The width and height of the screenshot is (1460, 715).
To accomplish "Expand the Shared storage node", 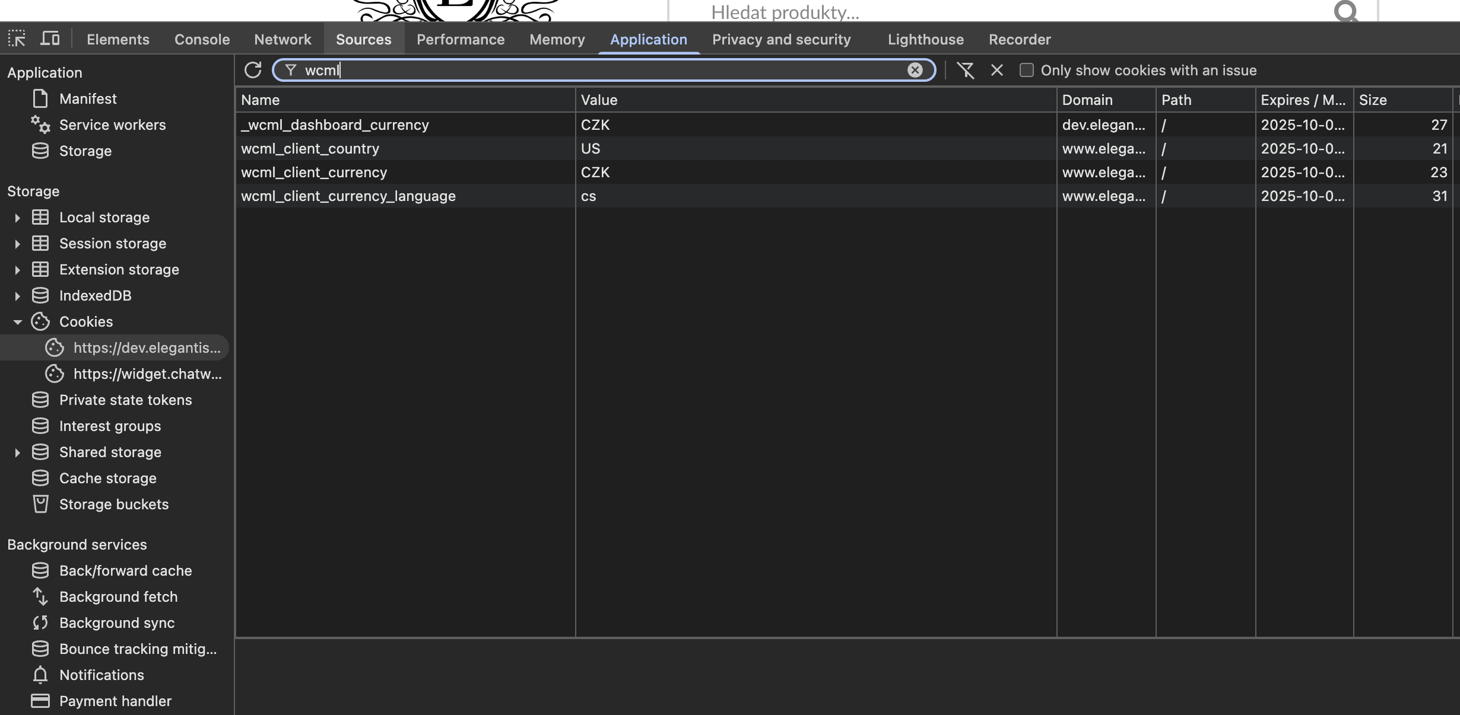I will coord(17,452).
